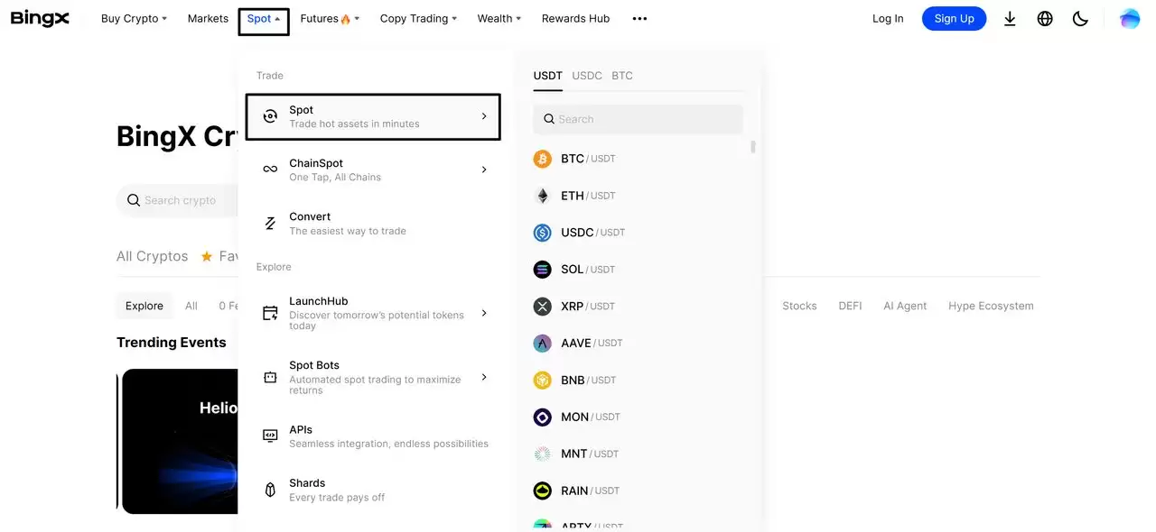Select the Convert menu item
Viewport: 1156px width, 532px height.
(x=347, y=224)
